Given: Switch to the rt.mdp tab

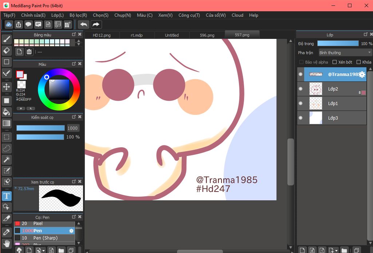Looking at the screenshot, I should (x=137, y=35).
